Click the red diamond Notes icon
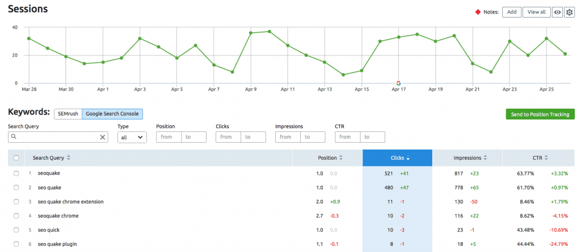Viewport: 581px width, 252px height. 478,12
